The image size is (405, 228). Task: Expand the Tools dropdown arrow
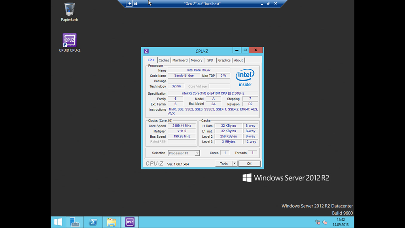click(x=235, y=163)
